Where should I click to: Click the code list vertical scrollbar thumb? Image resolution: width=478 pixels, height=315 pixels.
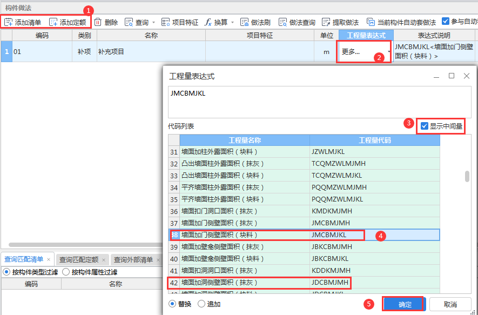point(467,177)
